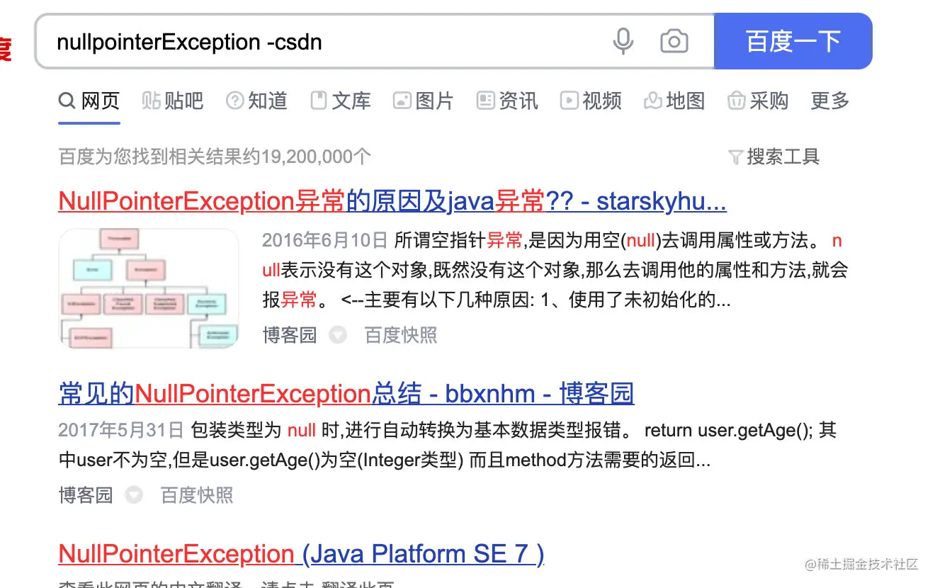935x588 pixels.
Task: Click the camera image search icon
Action: coord(674,41)
